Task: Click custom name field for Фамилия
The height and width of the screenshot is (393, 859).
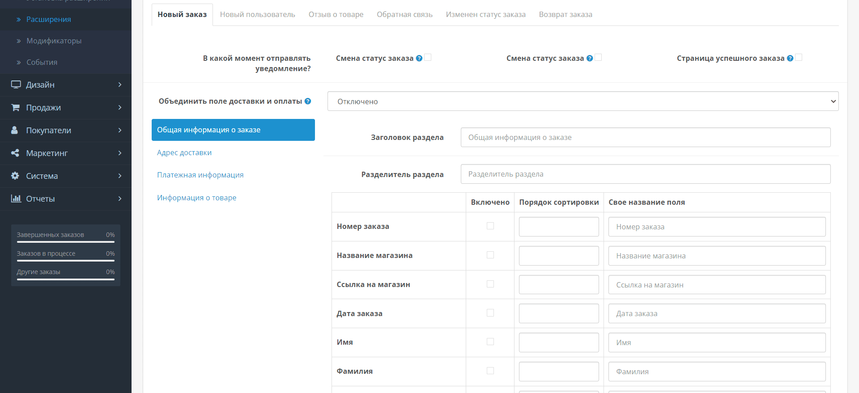Action: coord(717,372)
